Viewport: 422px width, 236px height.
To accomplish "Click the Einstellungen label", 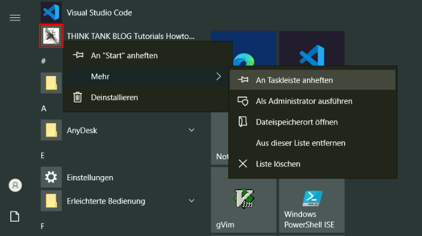I will click(90, 178).
